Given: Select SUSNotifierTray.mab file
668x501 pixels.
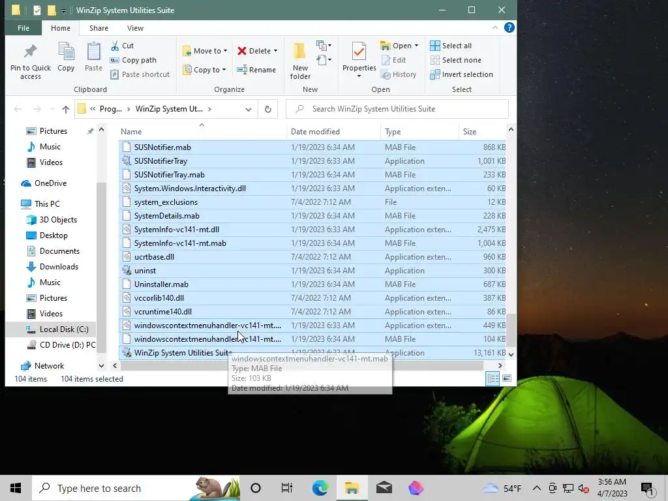Looking at the screenshot, I should coord(312,175).
